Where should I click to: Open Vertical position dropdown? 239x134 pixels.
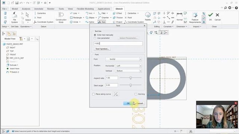[128, 71]
